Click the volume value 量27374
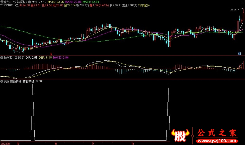The height and width of the screenshot is (145, 245). [x=70, y=5]
